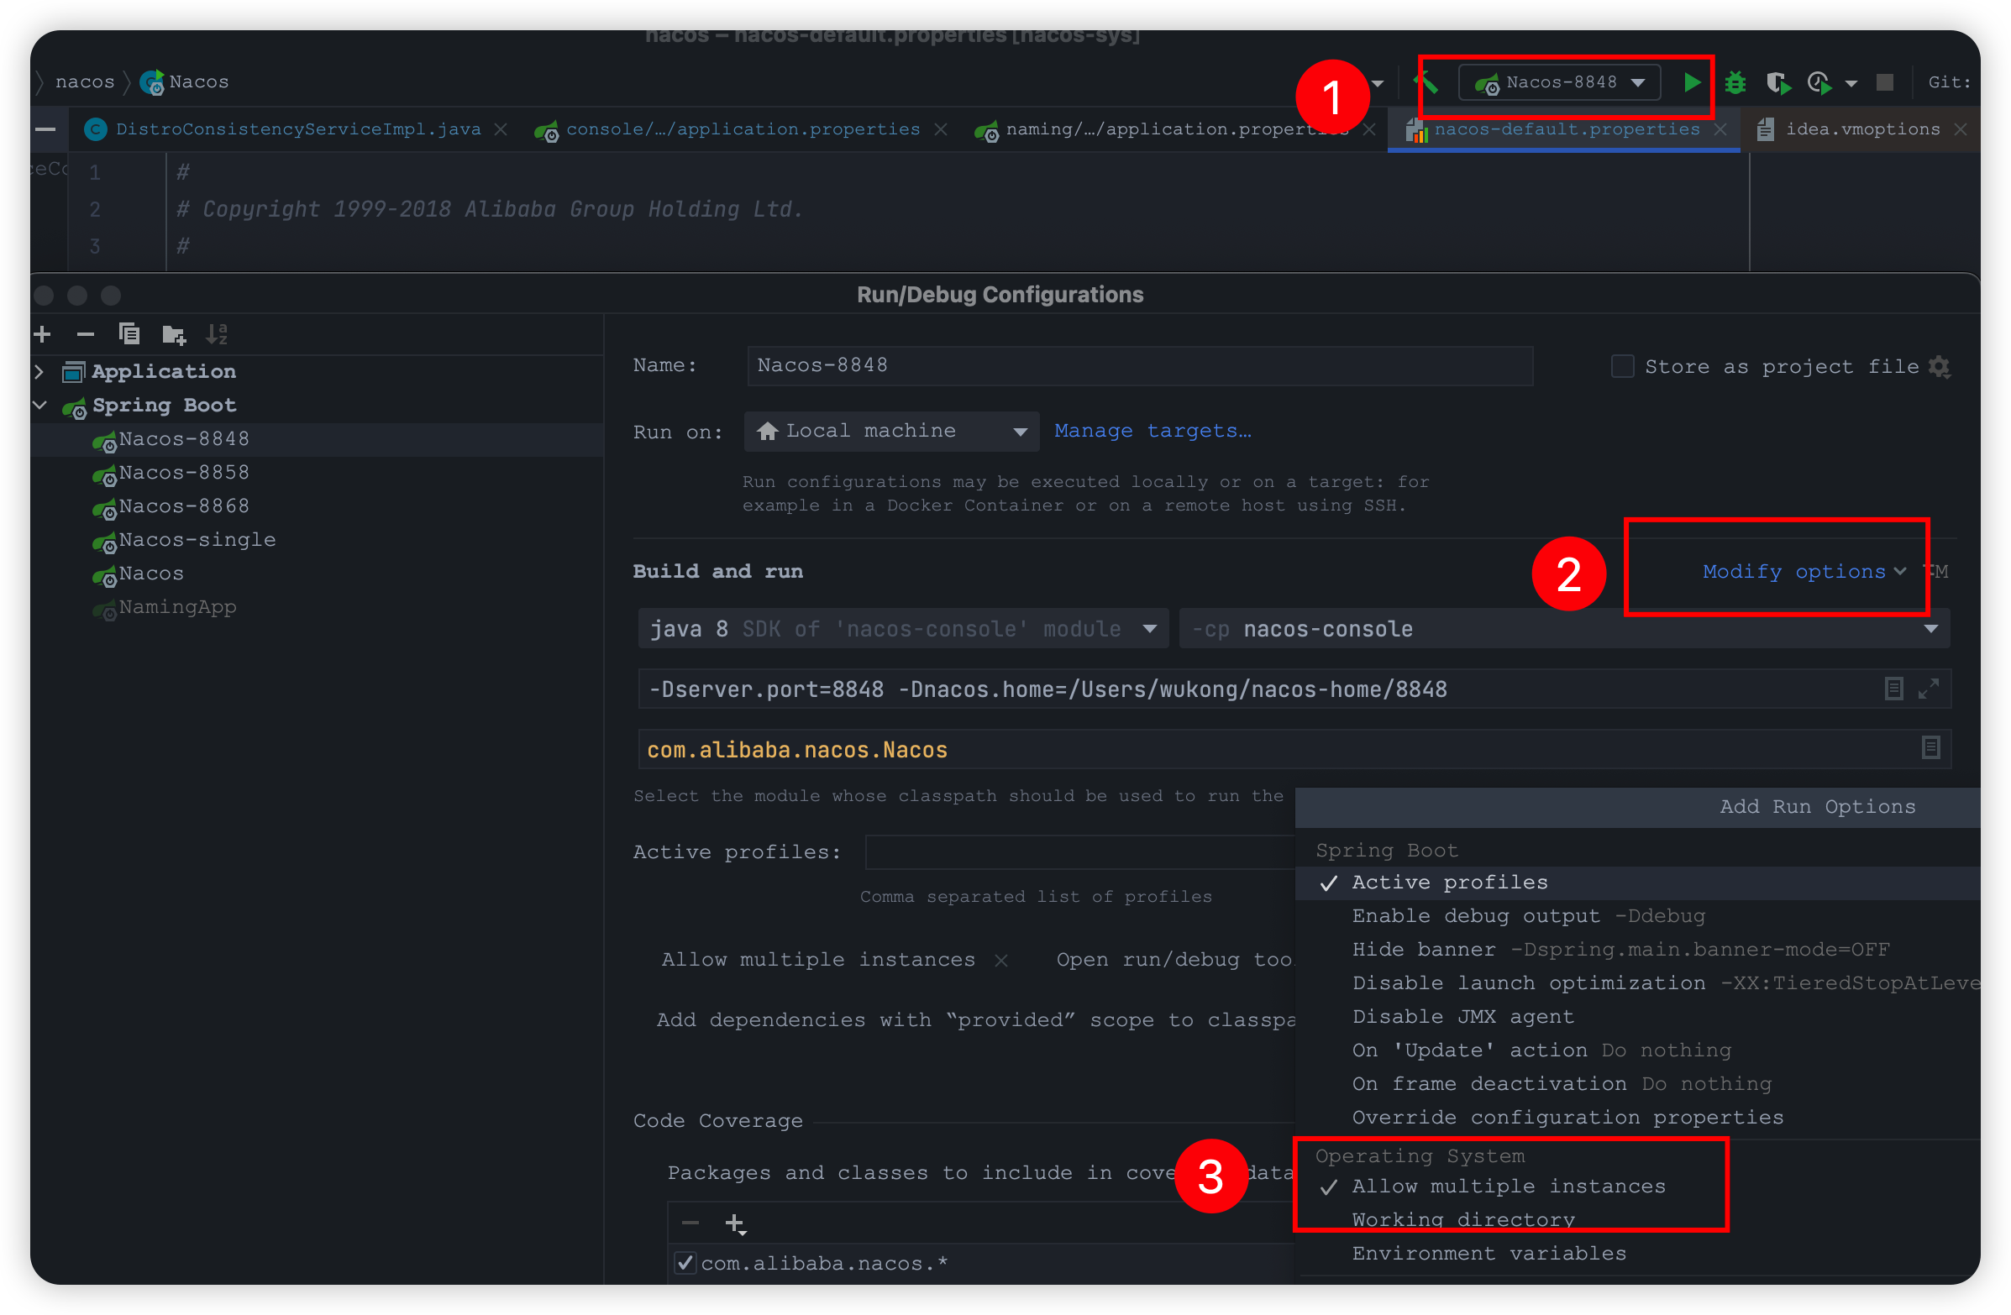
Task: Copy configuration using duplicate icon
Action: point(129,334)
